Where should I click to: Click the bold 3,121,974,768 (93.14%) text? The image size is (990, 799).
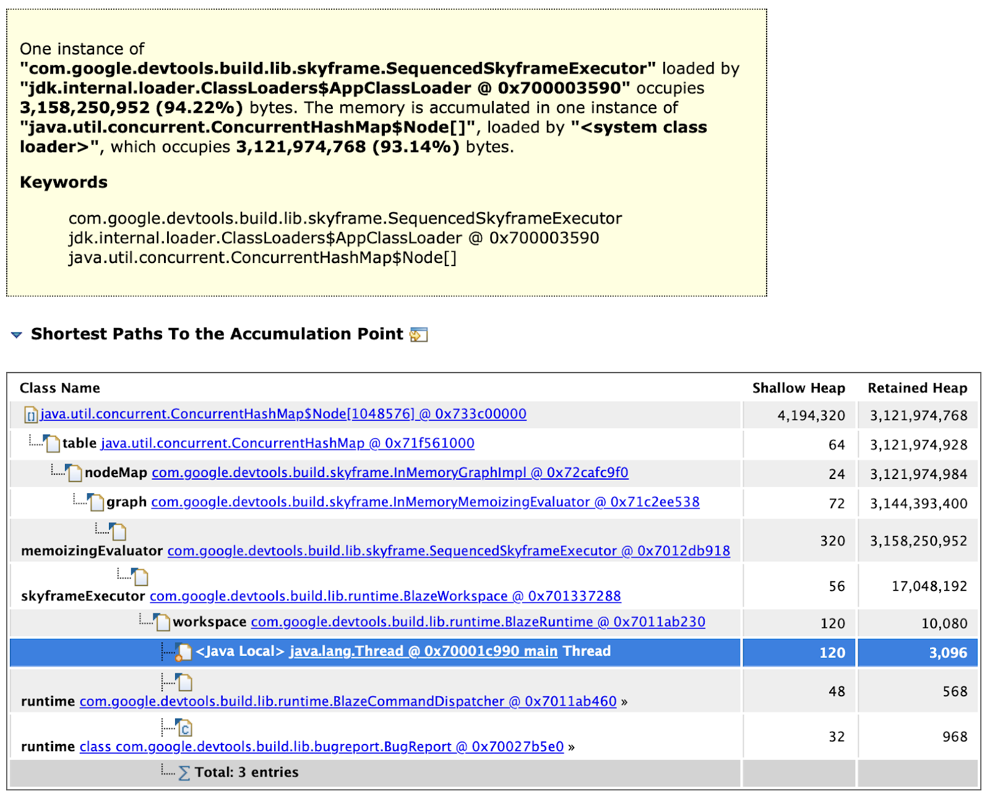pos(348,147)
